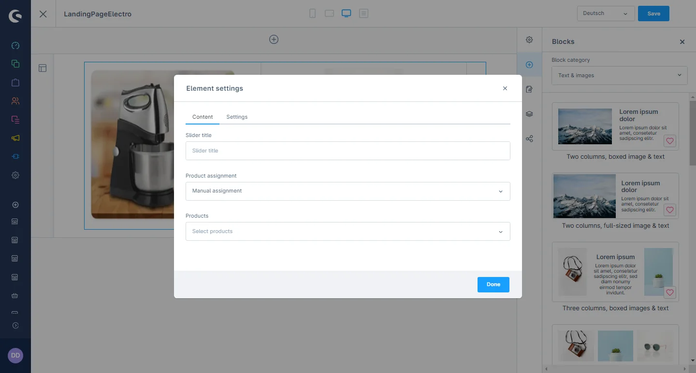The height and width of the screenshot is (373, 696).
Task: Select the form view icon in top bar
Action: pyautogui.click(x=363, y=14)
